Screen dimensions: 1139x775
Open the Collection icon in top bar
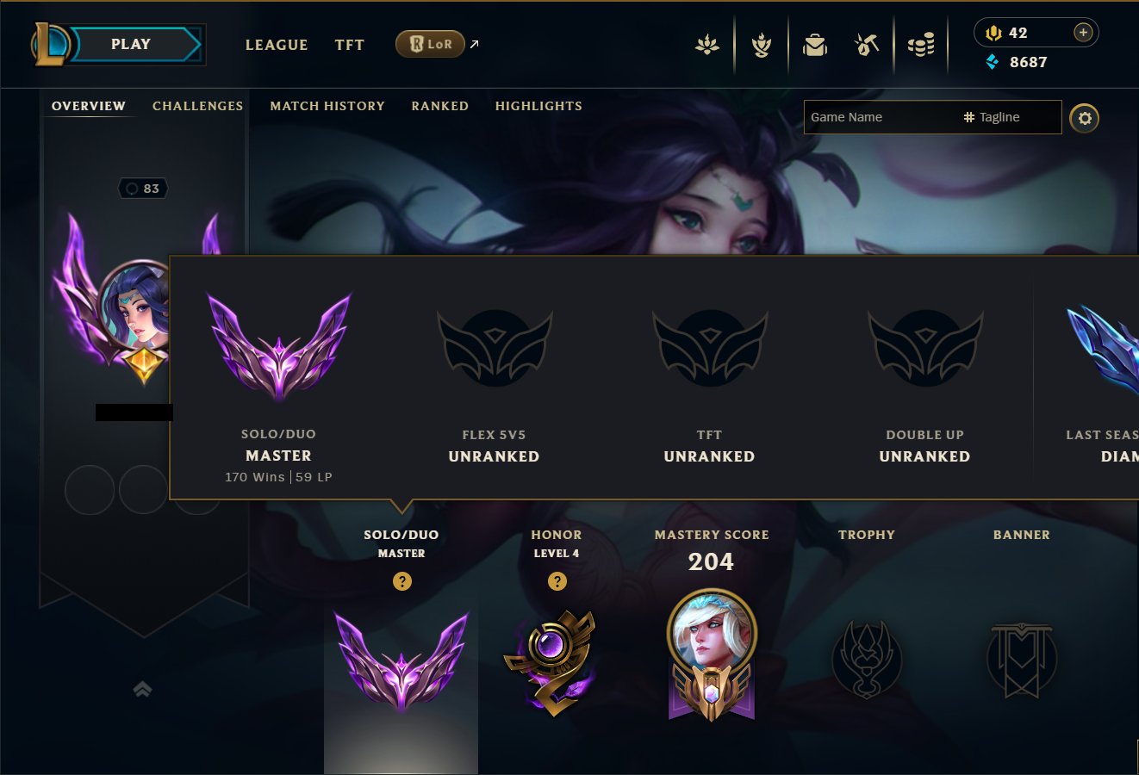[707, 45]
